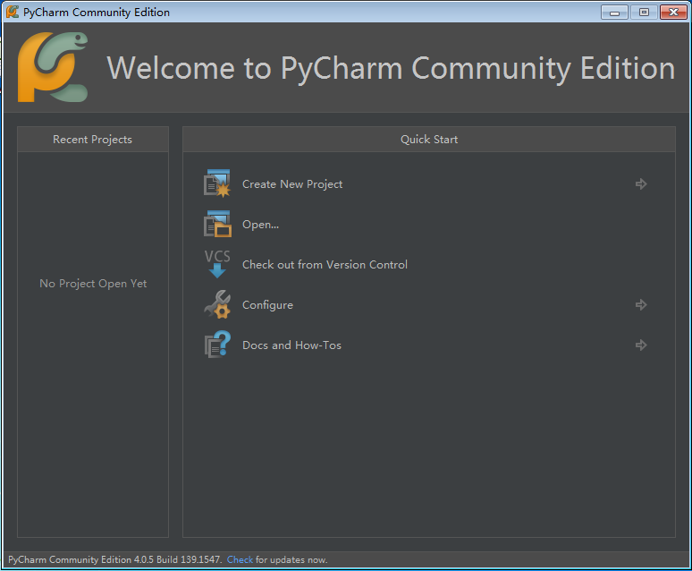Screen dimensions: 692x571
Task: Select Check out from Version Control
Action: (325, 265)
